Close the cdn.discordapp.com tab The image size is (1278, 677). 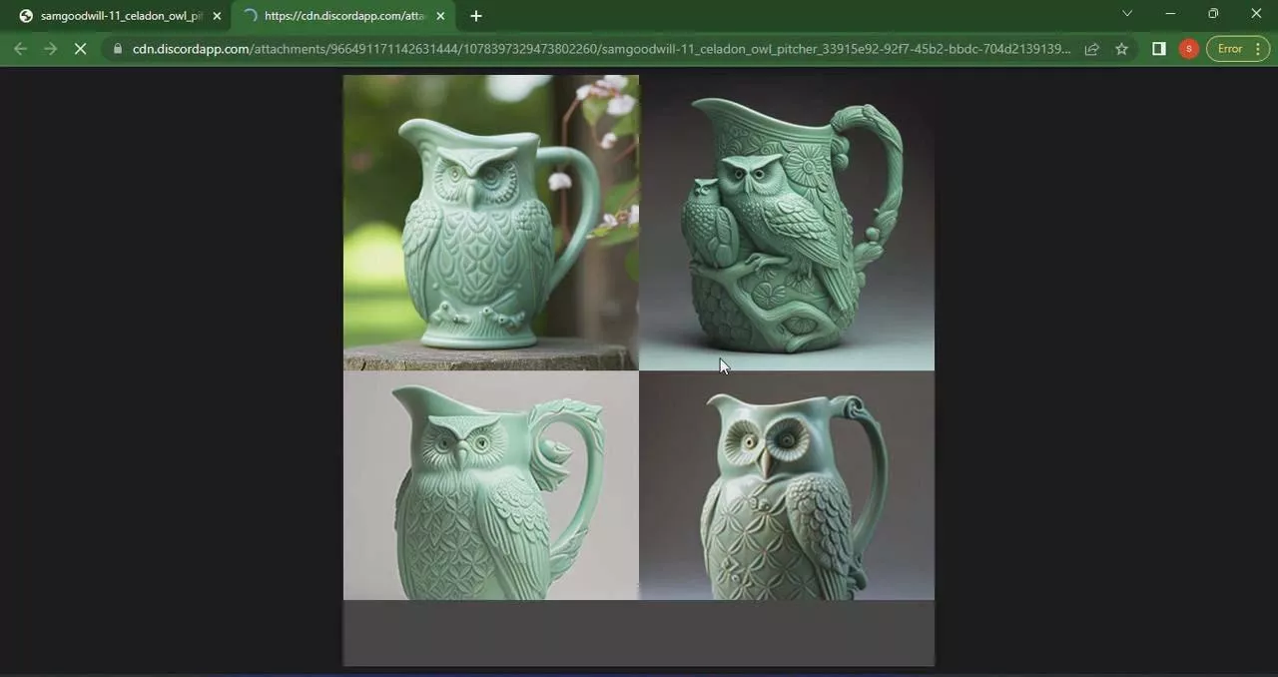pyautogui.click(x=440, y=16)
